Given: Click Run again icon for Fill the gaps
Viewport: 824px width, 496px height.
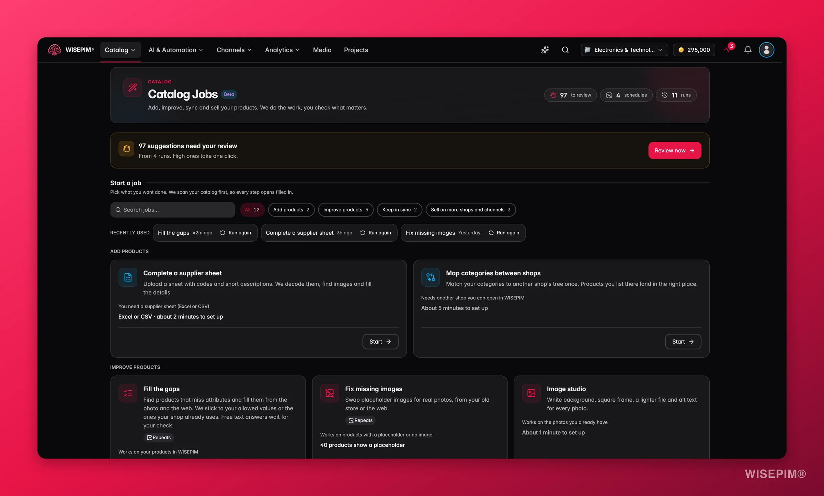Looking at the screenshot, I should point(223,233).
